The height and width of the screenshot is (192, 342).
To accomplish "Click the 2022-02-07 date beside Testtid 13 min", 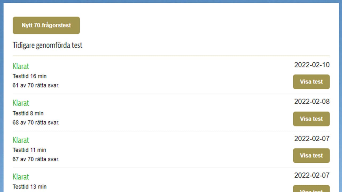I will point(312,175).
